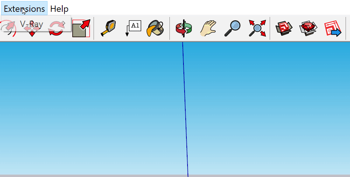Click the blue vertical axis line
350x177 pixels.
(185, 109)
